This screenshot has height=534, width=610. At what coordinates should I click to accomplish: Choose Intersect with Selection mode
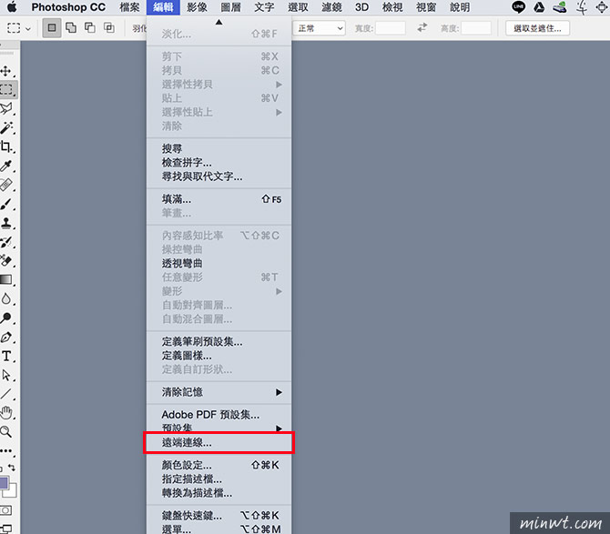point(109,27)
